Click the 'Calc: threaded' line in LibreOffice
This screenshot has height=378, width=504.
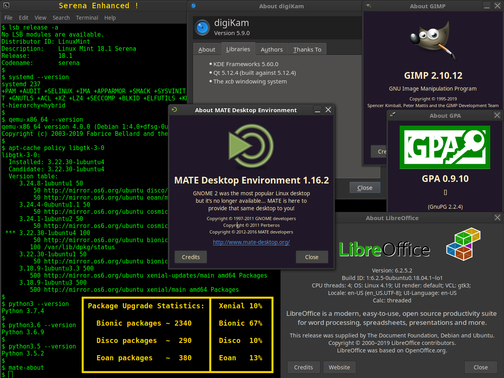[x=392, y=300]
